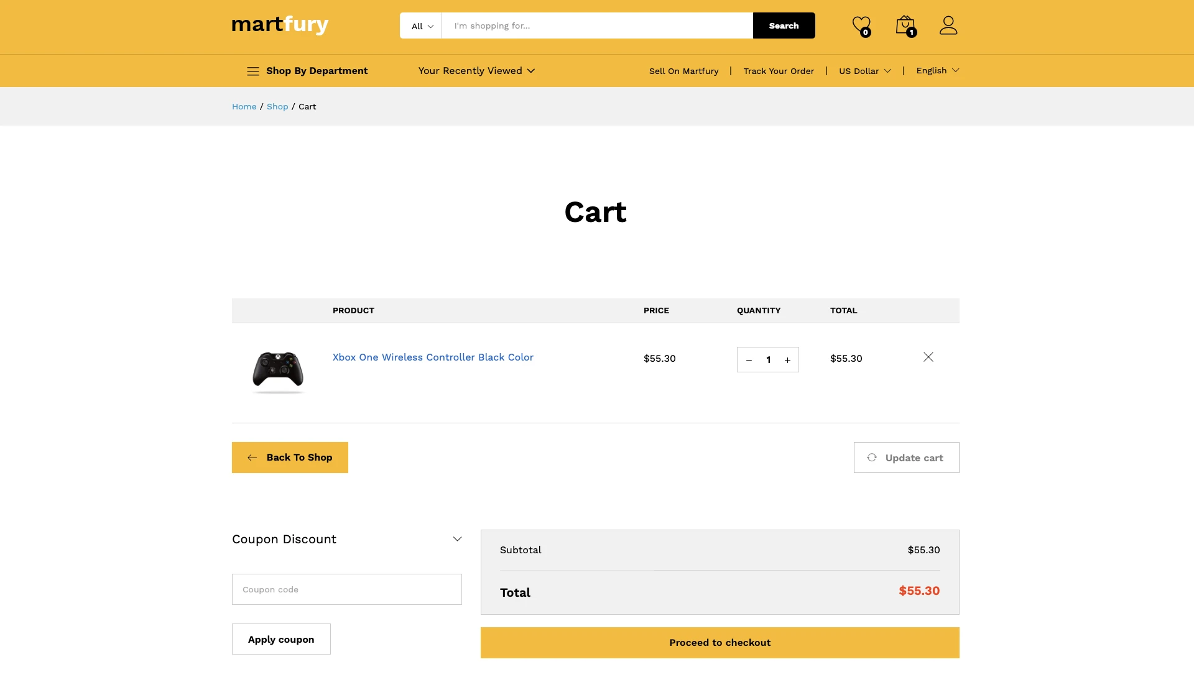Click the Update cart button
The image size is (1194, 690).
point(906,458)
